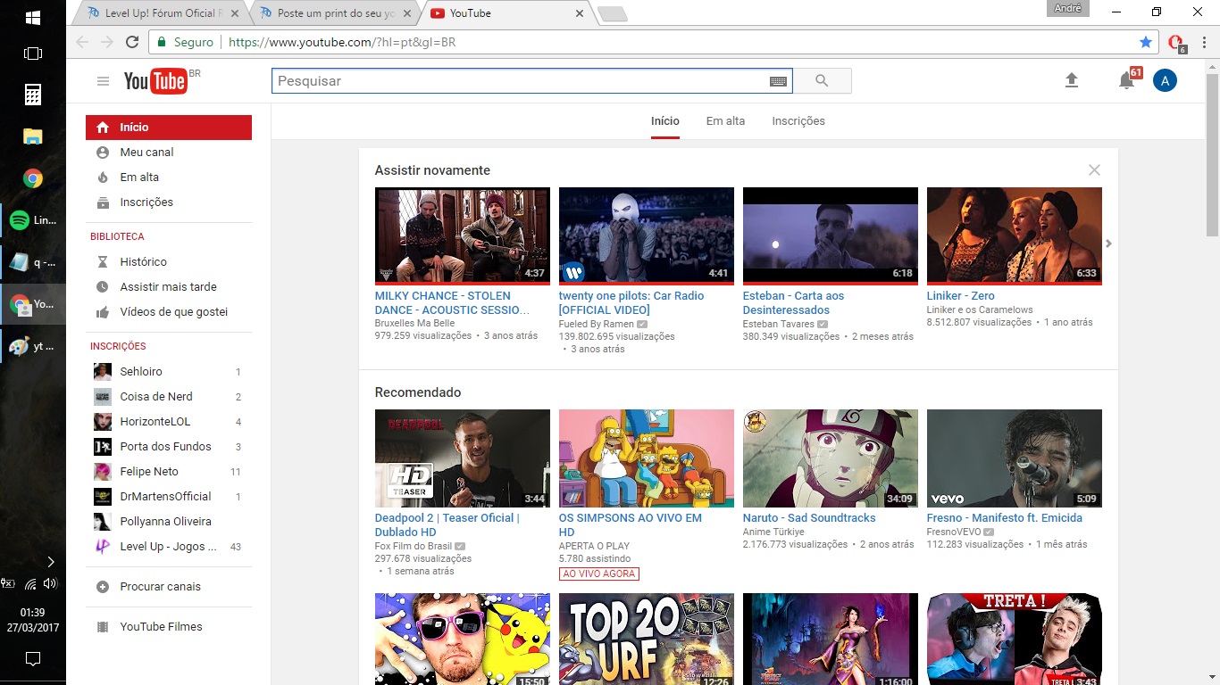This screenshot has height=685, width=1220.
Task: Click the upload video arrow icon
Action: pos(1072,80)
